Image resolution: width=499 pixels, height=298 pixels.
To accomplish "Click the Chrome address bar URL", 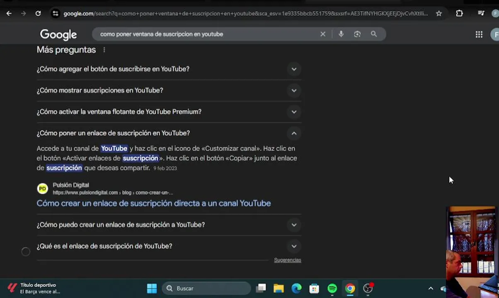I will click(x=245, y=13).
